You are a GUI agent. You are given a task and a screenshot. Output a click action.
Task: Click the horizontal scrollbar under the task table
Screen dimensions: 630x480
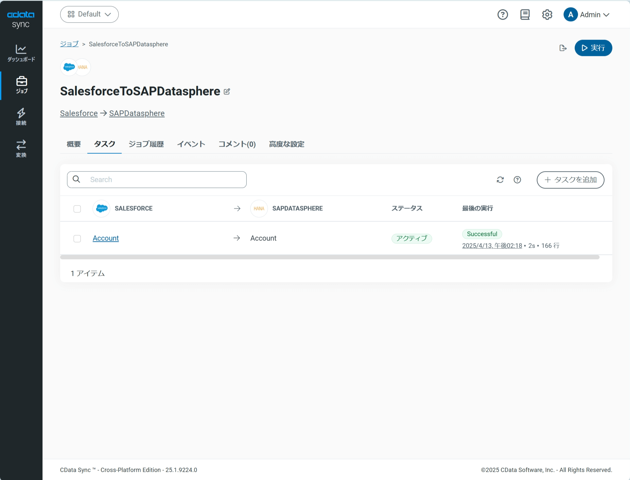(329, 257)
